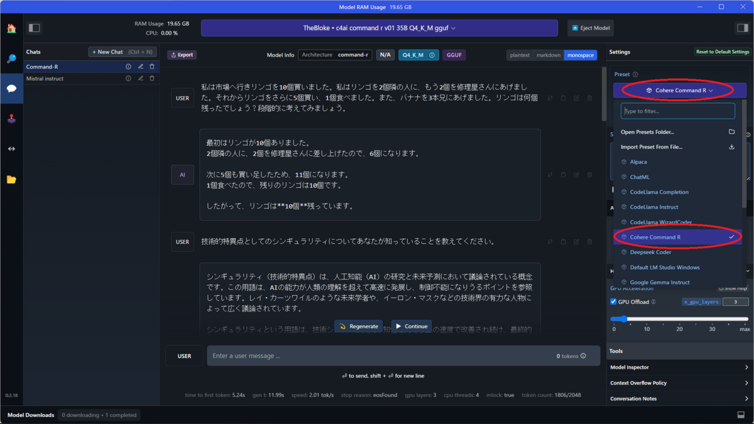Switch the USER role selector
The height and width of the screenshot is (424, 754).
coord(184,356)
